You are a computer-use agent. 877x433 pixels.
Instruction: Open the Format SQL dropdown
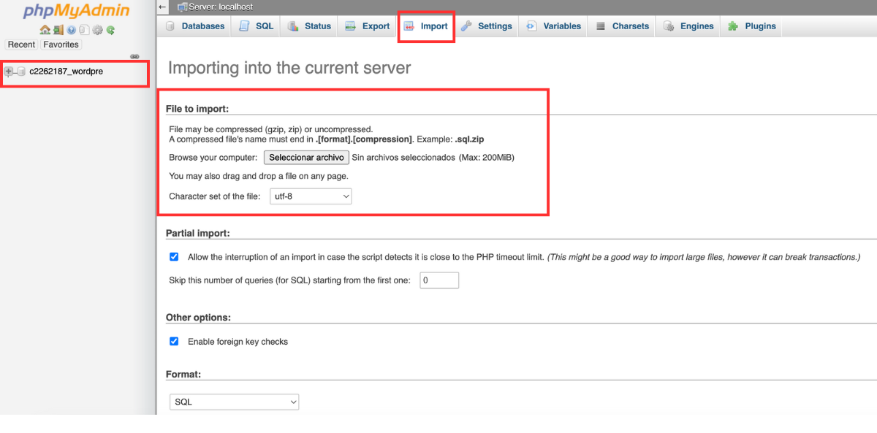coord(234,402)
